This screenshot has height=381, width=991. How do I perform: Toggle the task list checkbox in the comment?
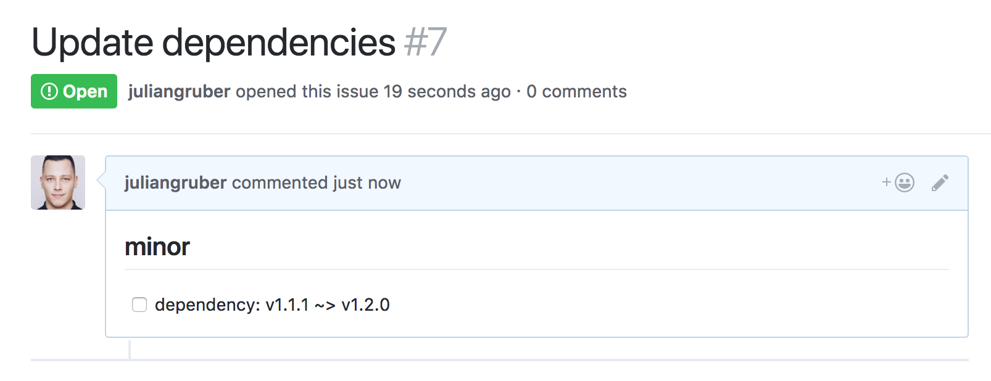tap(139, 304)
